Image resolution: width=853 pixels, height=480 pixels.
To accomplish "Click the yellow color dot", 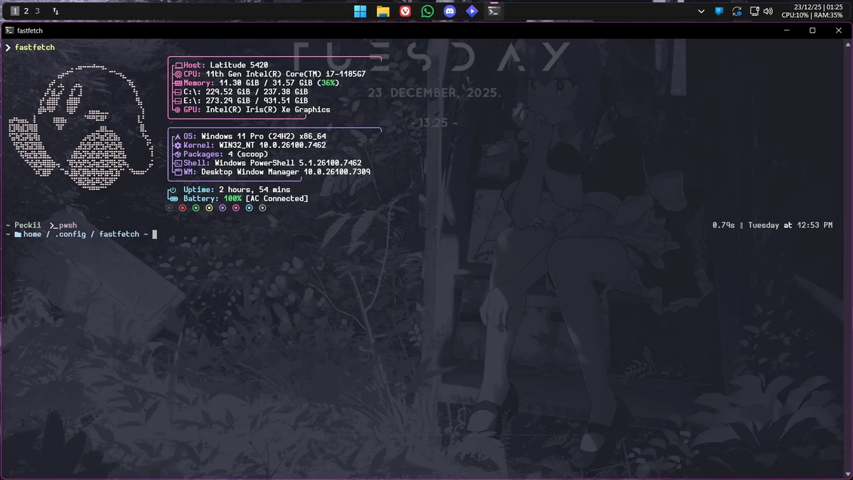I will pos(209,208).
